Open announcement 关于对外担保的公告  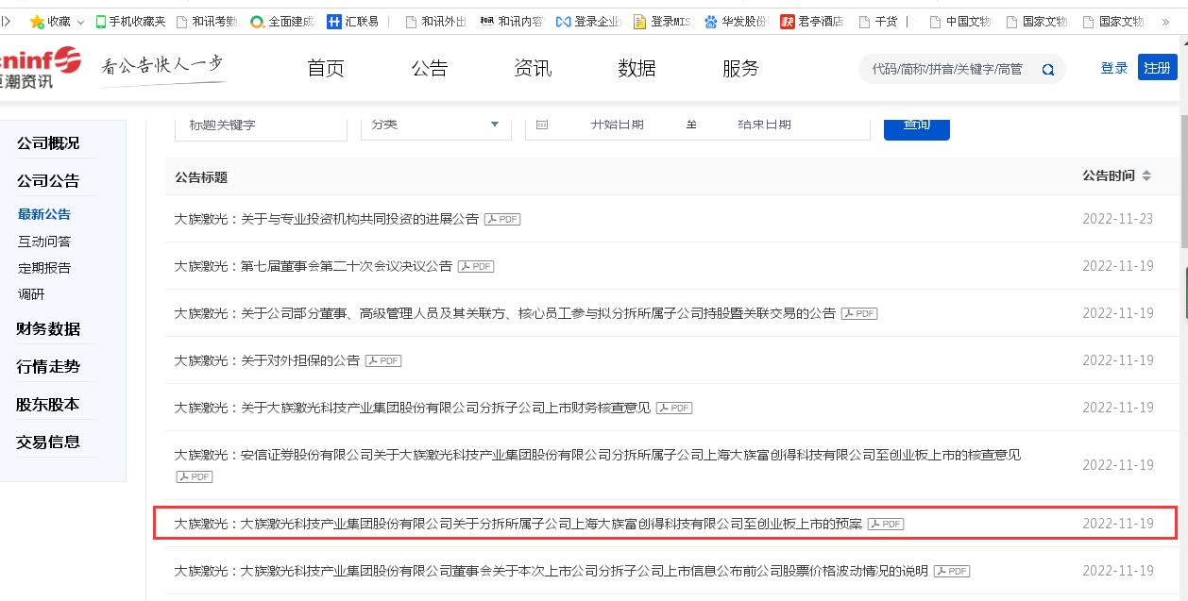(x=266, y=360)
